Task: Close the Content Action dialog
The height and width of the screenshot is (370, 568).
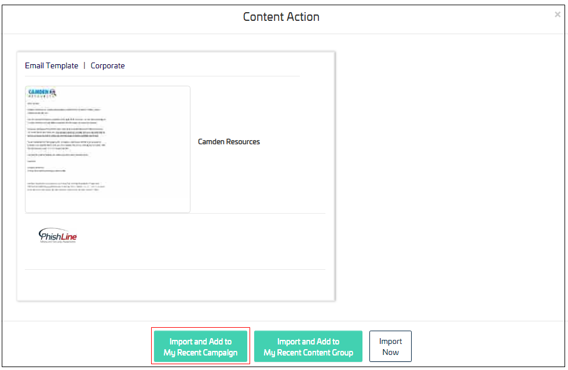Action: tap(557, 15)
